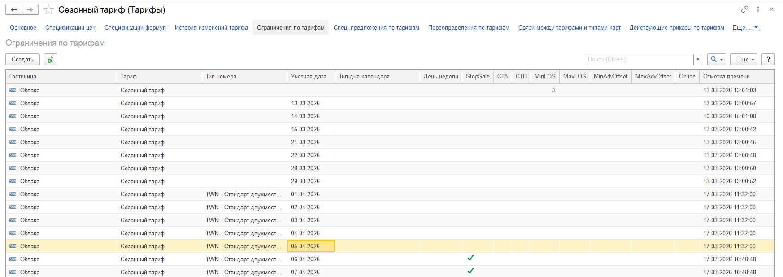Click the MaxAdvOffset column header
783x277 pixels.
[x=653, y=77]
